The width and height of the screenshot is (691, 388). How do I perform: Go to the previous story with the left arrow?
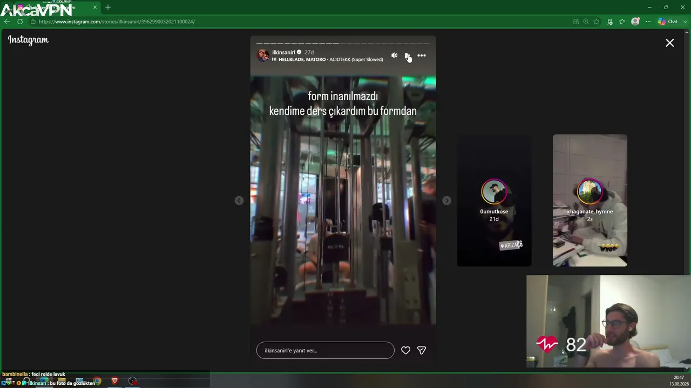tap(239, 200)
